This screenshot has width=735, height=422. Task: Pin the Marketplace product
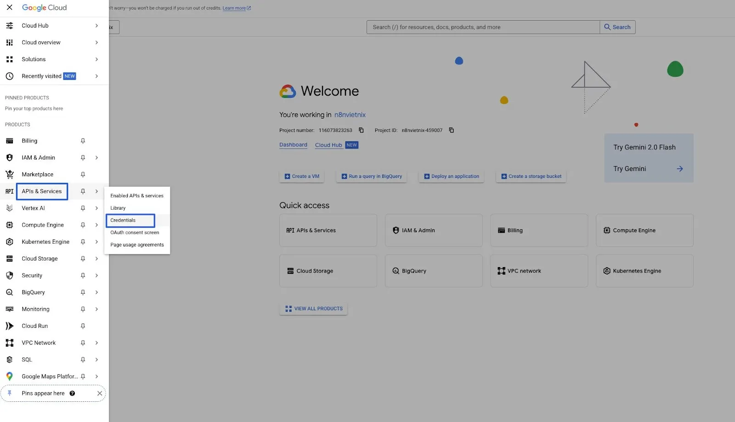pos(83,174)
